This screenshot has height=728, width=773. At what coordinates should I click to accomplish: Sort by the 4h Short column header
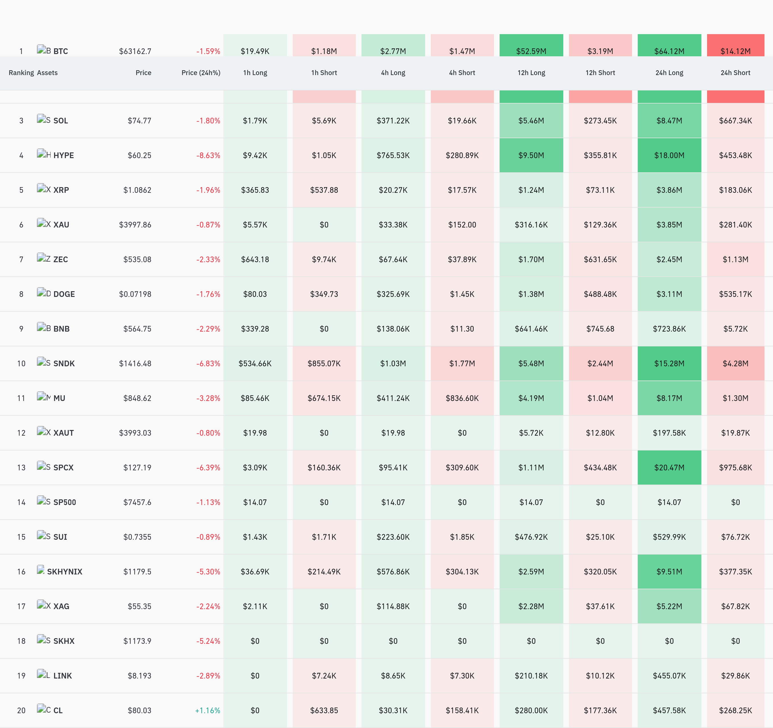(462, 73)
